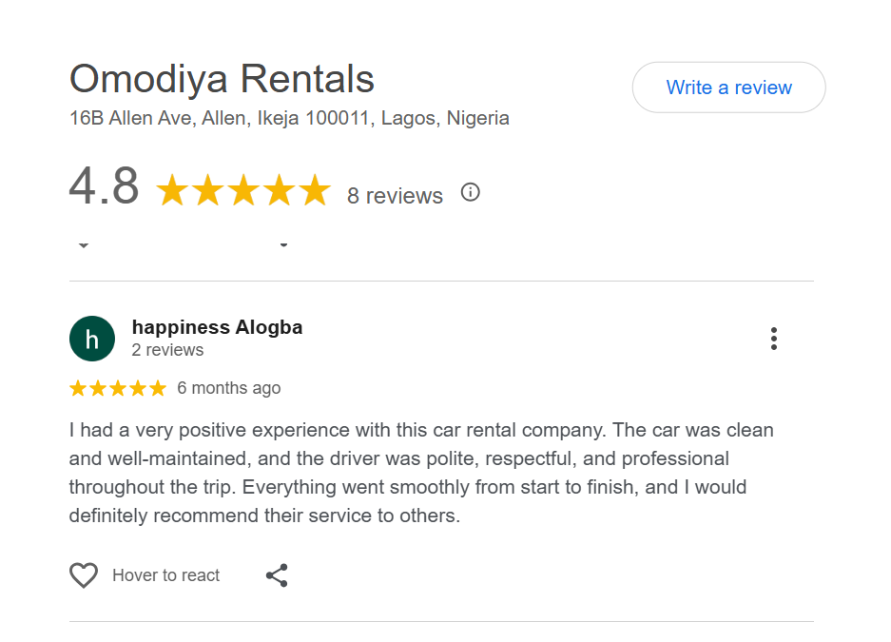Toggle the heart reaction on the review
Screen dimensions: 891x642
pyautogui.click(x=84, y=575)
